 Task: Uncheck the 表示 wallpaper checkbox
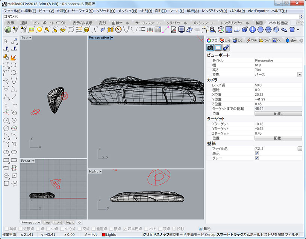pos(257,153)
